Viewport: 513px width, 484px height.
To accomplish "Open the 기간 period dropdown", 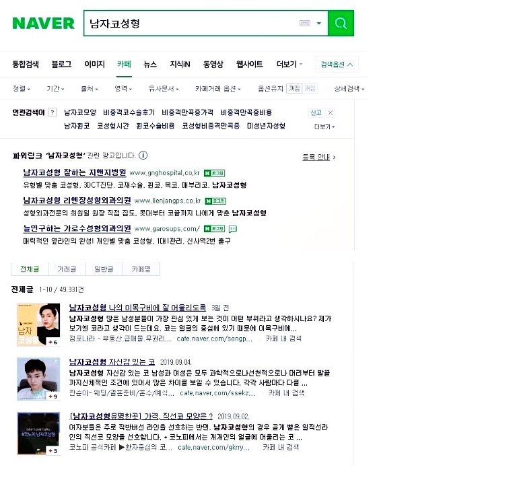I will click(x=55, y=89).
